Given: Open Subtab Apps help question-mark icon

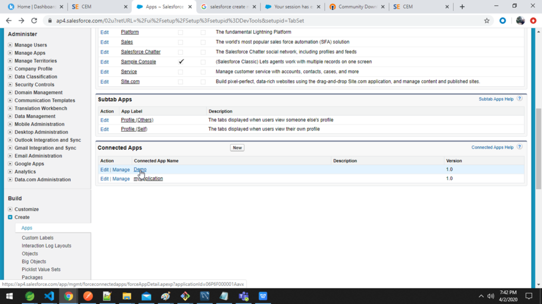Looking at the screenshot, I should click(x=520, y=99).
